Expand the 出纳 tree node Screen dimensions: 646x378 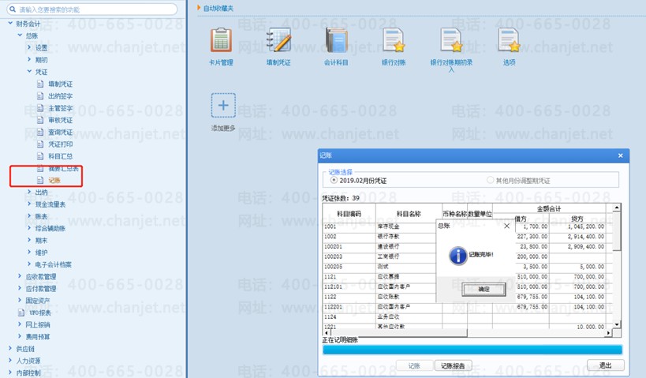(29, 192)
